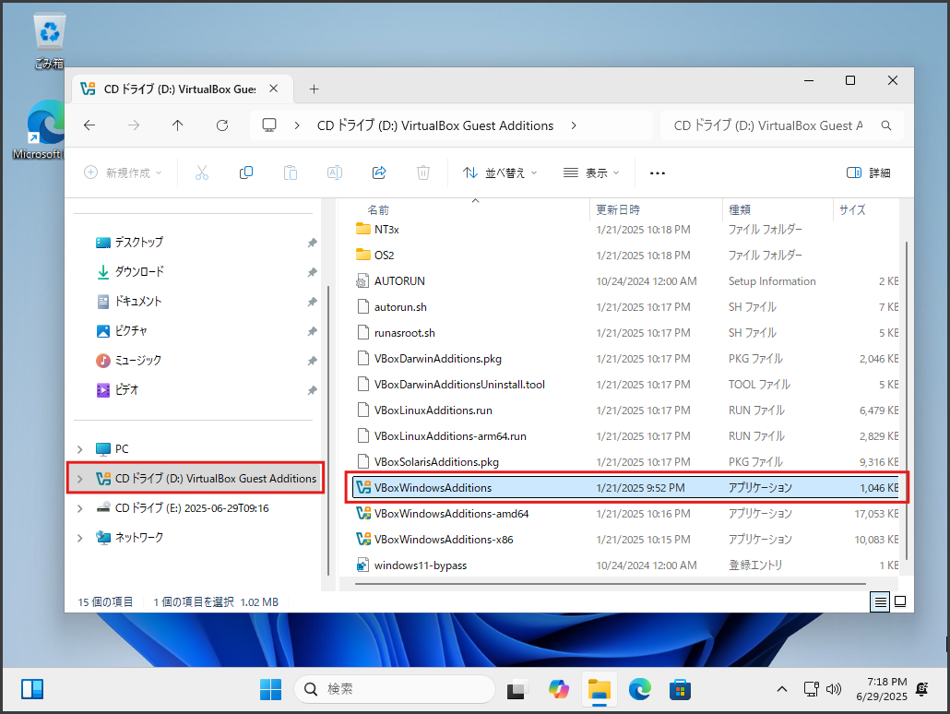The height and width of the screenshot is (714, 950).
Task: Close the CD ドライブ (D:) tab
Action: tap(274, 89)
